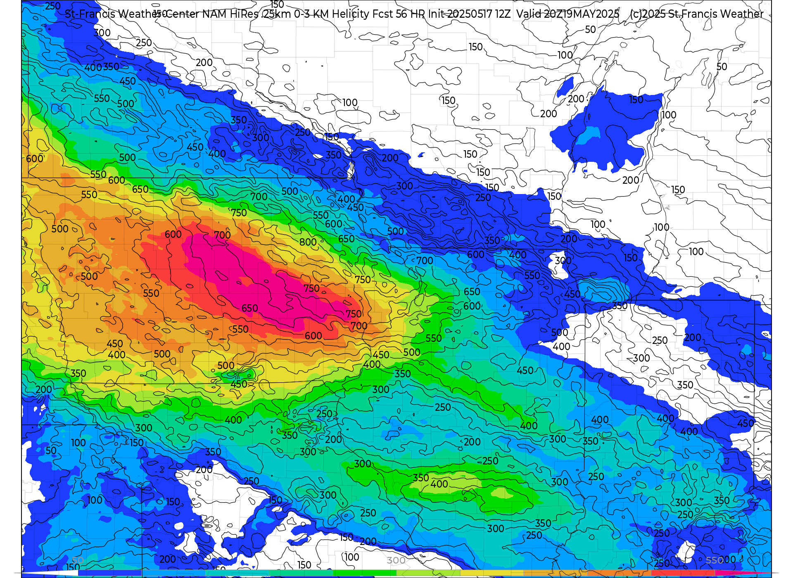This screenshot has height=578, width=793.
Task: Click the "Valid 20Z19MAY2025" timestamp text
Action: click(x=568, y=14)
